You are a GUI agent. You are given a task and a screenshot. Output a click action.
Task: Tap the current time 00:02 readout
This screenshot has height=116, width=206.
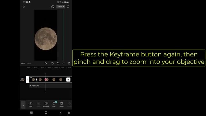[x=23, y=63]
